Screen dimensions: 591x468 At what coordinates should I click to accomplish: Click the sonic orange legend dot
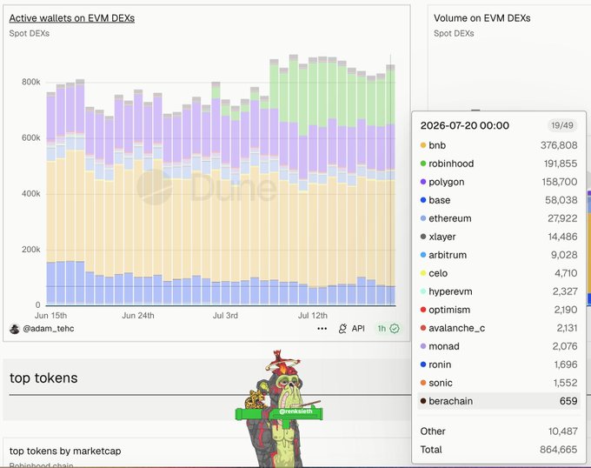423,383
